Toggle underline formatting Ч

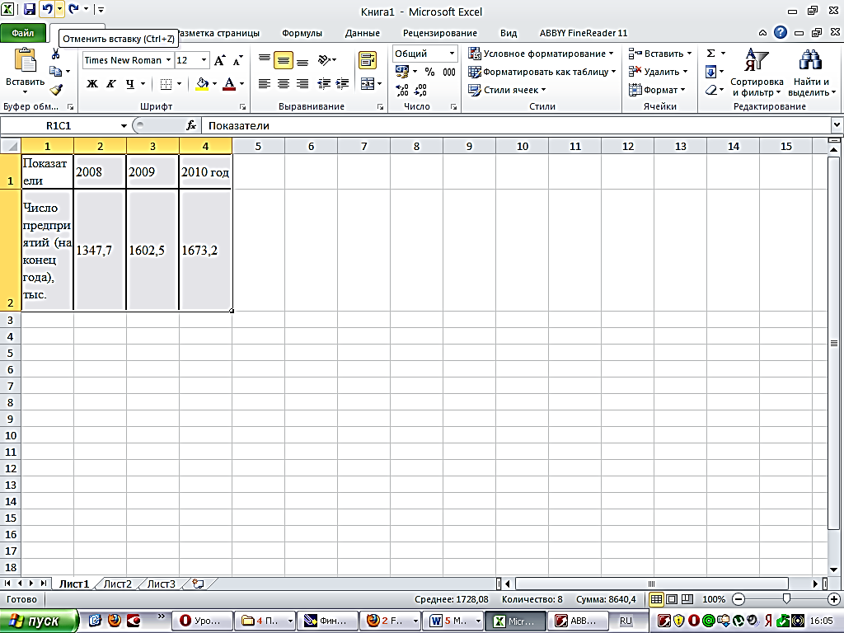tap(129, 84)
